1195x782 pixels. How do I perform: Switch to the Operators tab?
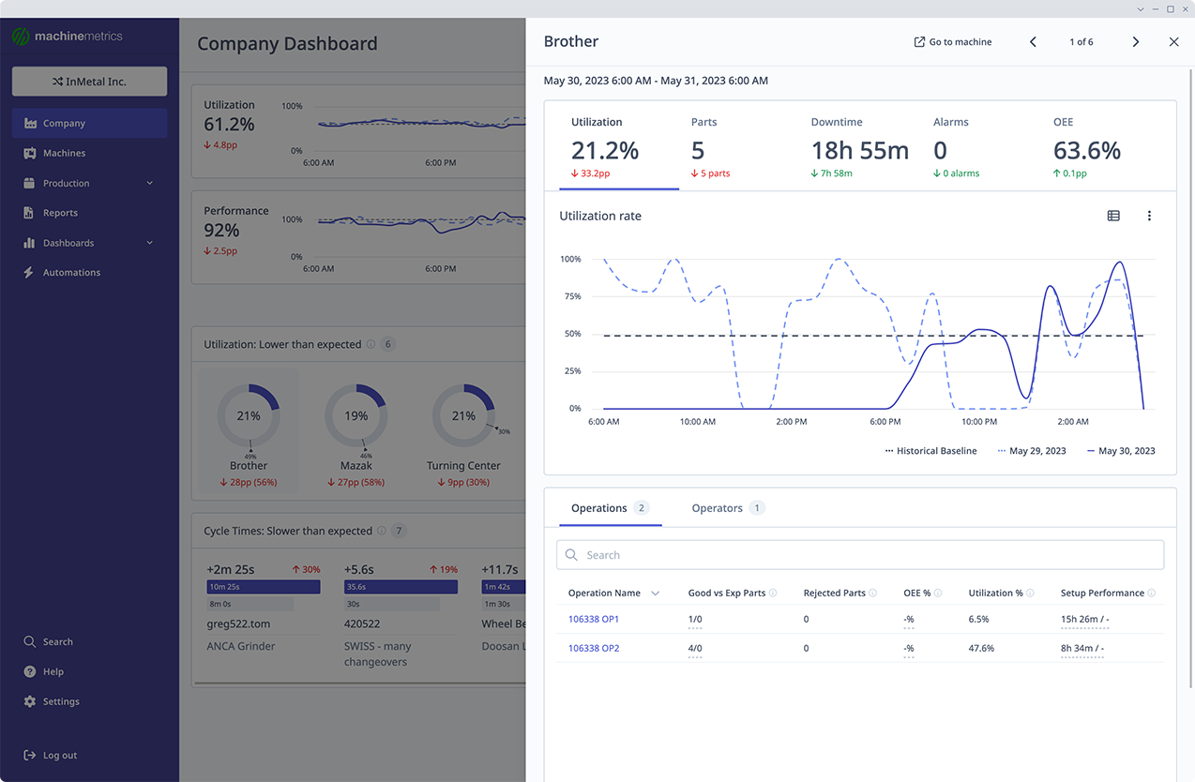pos(728,508)
